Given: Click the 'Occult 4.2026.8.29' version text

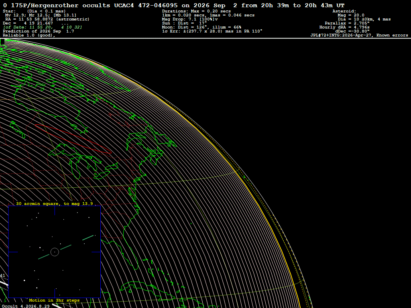Looking at the screenshot, I should click(26, 306).
